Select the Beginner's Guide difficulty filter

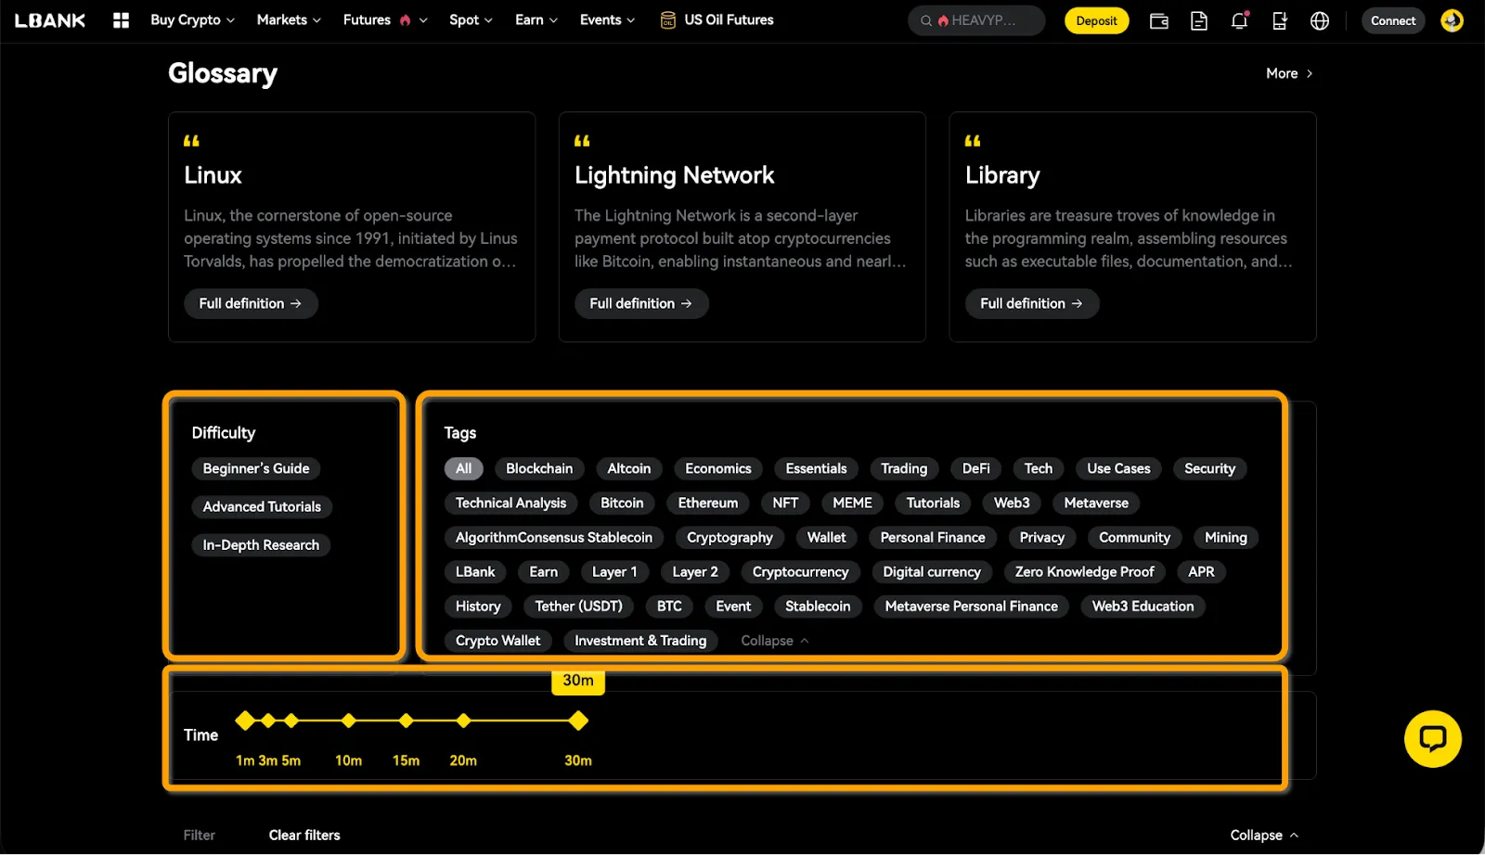point(256,468)
